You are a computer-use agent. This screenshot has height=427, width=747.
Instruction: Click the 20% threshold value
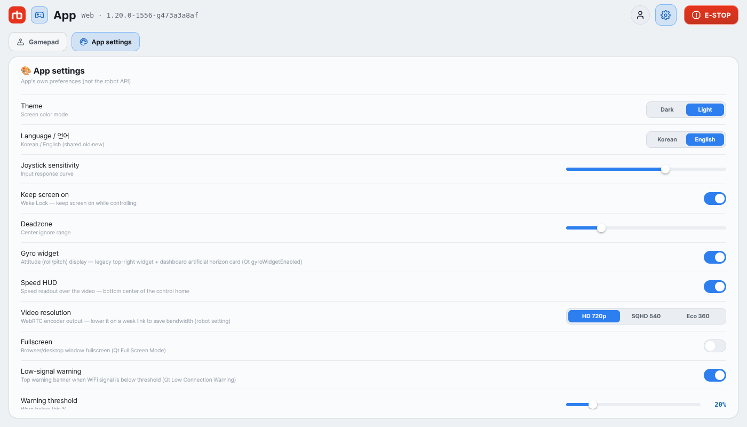coord(720,405)
